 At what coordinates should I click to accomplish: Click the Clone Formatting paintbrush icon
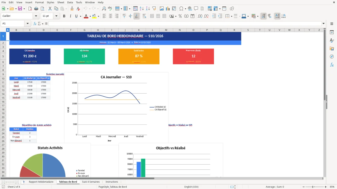[x=72, y=8]
